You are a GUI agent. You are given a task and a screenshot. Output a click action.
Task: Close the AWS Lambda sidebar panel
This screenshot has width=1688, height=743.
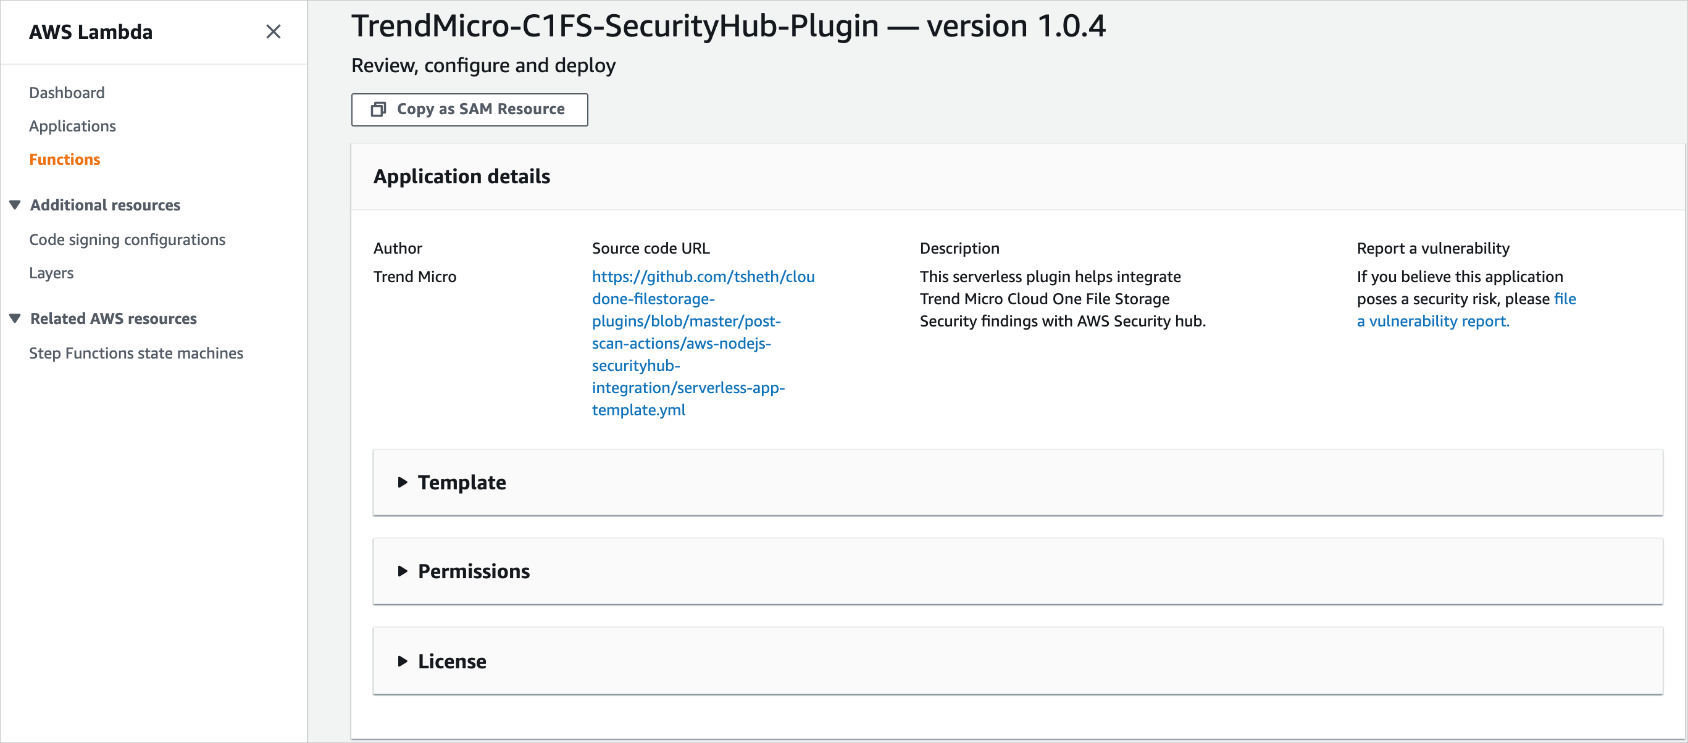(274, 31)
